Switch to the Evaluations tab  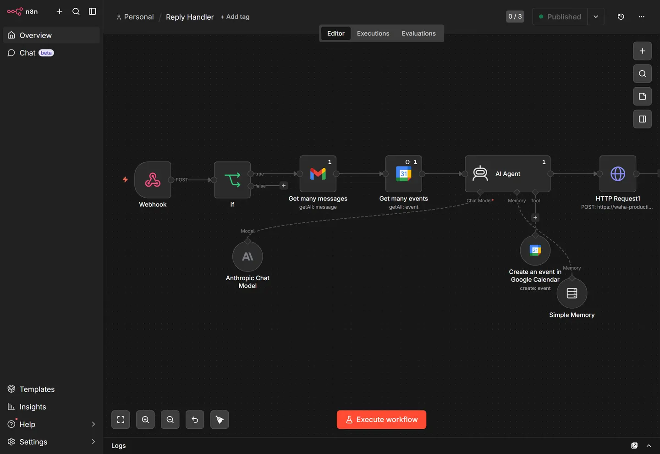tap(419, 33)
